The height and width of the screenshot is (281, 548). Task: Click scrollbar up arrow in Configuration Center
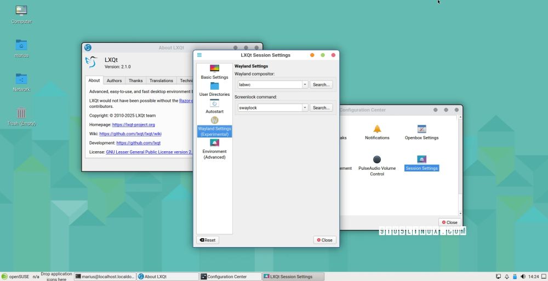coord(460,117)
